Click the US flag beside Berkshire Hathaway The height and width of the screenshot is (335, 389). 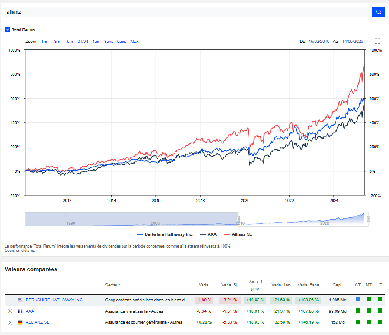[20, 300]
